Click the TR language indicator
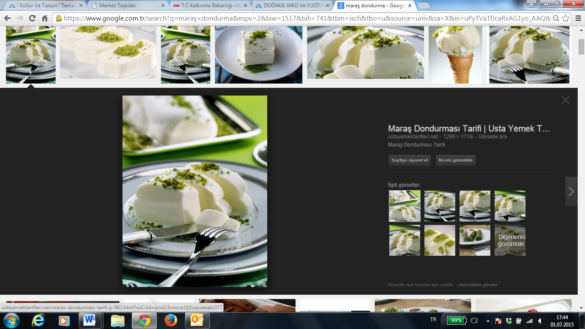Screen dimensions: 585x329 click(433, 320)
